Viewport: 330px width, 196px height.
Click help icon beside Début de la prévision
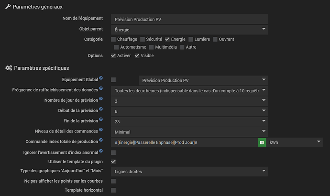click(x=101, y=110)
